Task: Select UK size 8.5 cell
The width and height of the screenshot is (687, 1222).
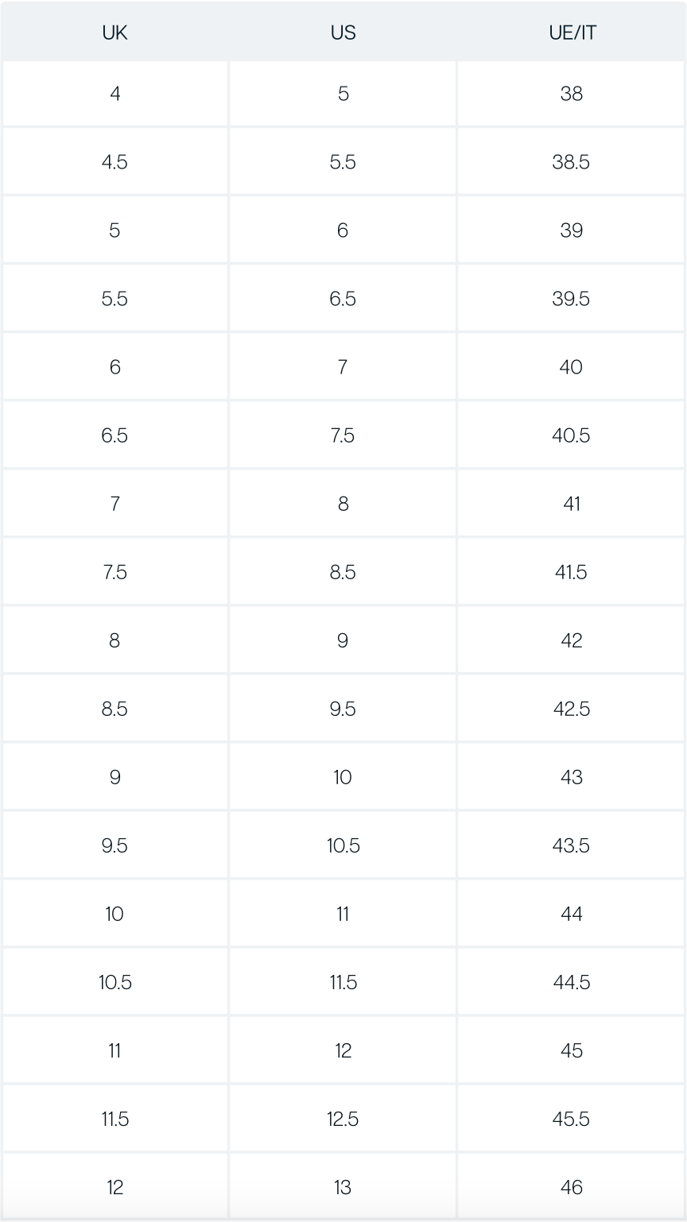Action: (x=114, y=709)
